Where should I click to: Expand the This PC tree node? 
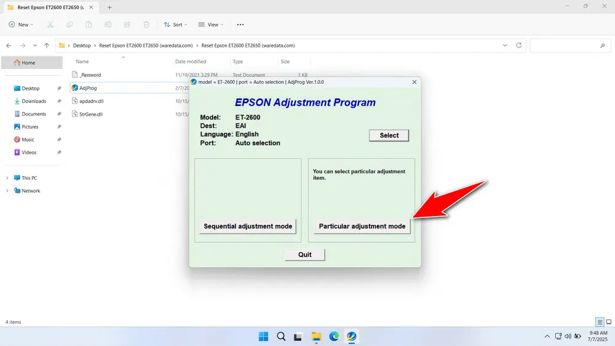(7, 178)
